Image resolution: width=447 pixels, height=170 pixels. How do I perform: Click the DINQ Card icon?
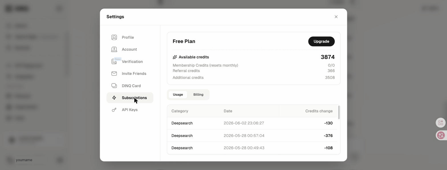[x=114, y=86]
